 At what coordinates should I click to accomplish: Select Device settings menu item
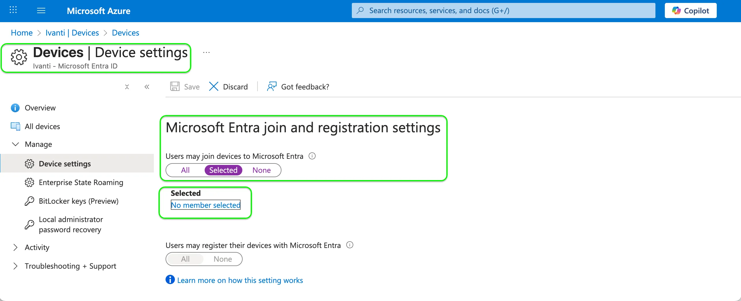(x=77, y=163)
